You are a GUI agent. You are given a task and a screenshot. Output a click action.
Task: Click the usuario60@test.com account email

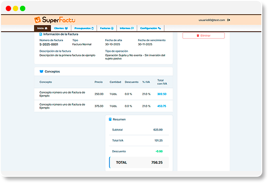click(212, 20)
